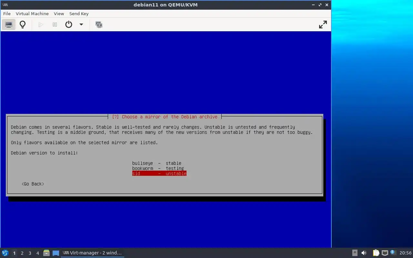Screen dimensions: 413x258
Task: Maximize the debian11 window
Action: coord(320,5)
